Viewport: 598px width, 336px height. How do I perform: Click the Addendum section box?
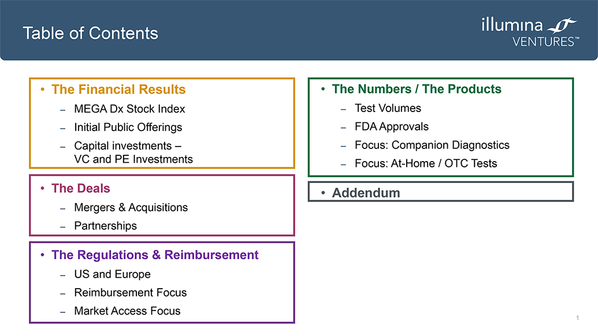pyautogui.click(x=440, y=192)
